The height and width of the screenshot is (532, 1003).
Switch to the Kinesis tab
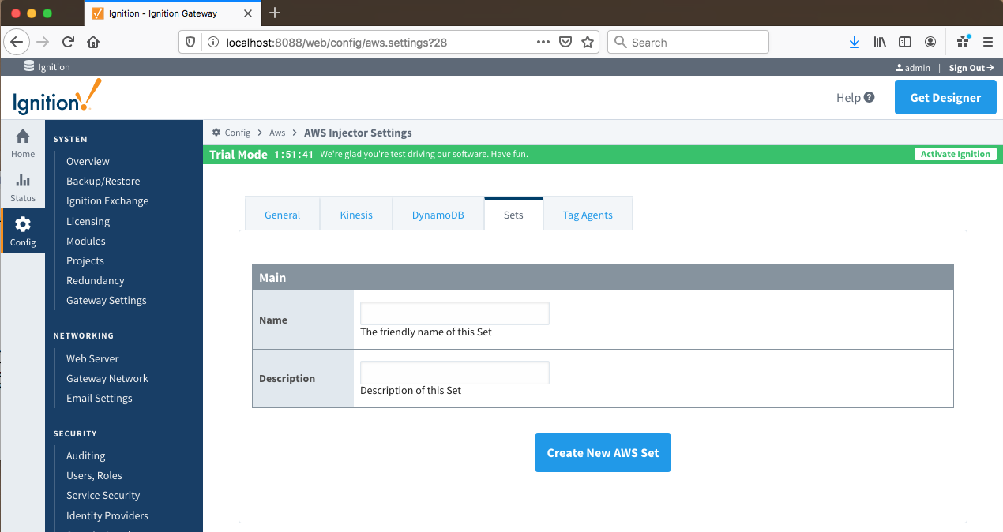[356, 215]
